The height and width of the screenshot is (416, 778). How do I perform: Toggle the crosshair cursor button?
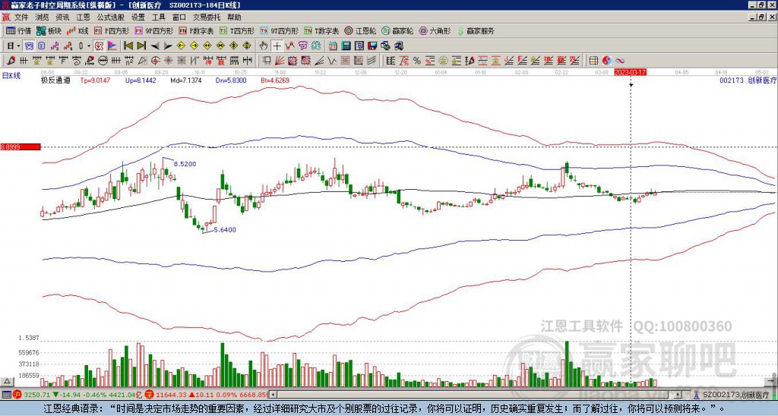[277, 46]
